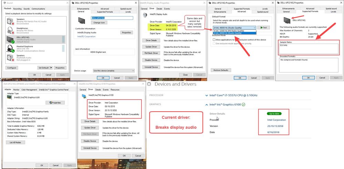Close the Intel(R) Display Audio Properties window
344x169 pixels.
(x=204, y=3)
